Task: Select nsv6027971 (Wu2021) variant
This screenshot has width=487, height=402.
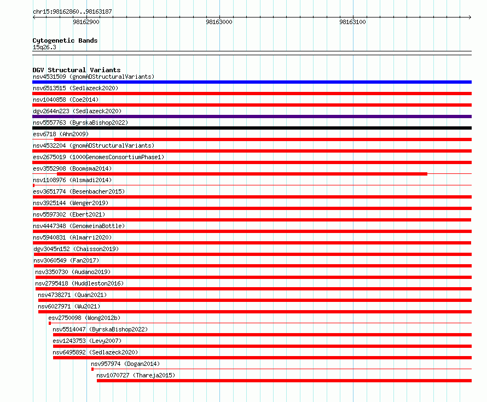Action: click(69, 306)
